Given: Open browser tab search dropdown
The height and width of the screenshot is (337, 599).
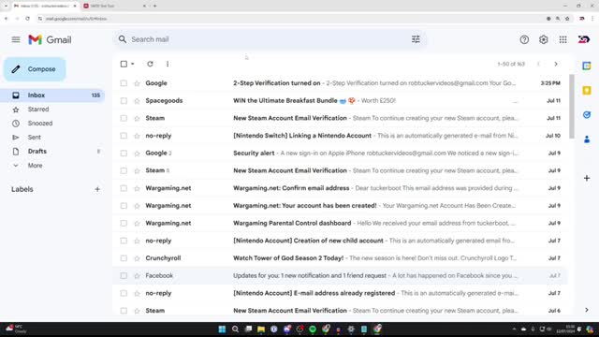Looking at the screenshot, I should (x=6, y=6).
